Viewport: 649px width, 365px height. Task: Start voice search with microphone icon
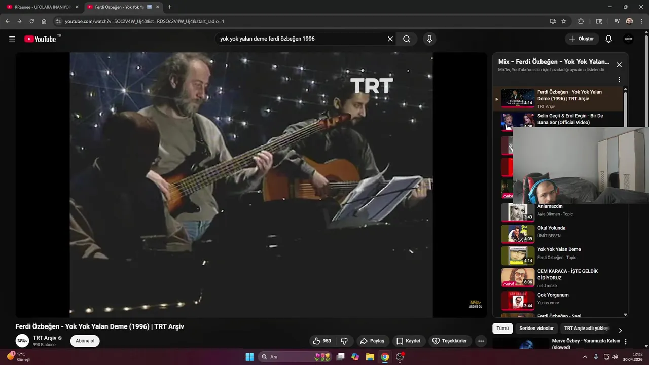coord(429,39)
